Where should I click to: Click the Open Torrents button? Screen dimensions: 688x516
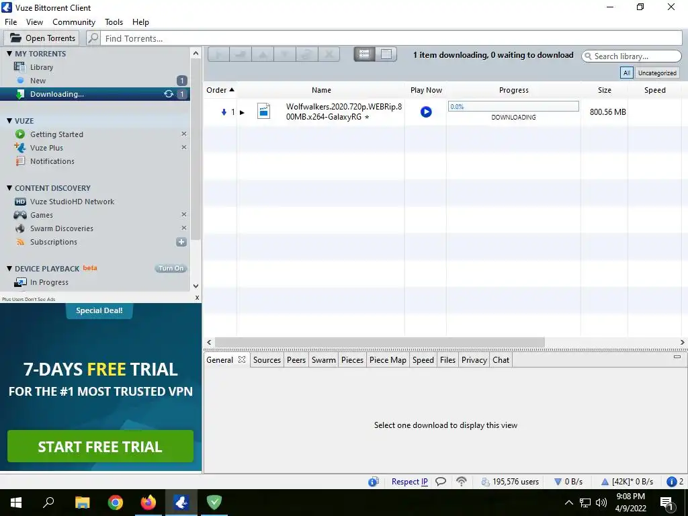pos(42,38)
